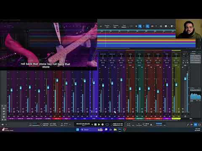Toggle the Loop button right of Record
The image size is (202, 151).
point(107,124)
